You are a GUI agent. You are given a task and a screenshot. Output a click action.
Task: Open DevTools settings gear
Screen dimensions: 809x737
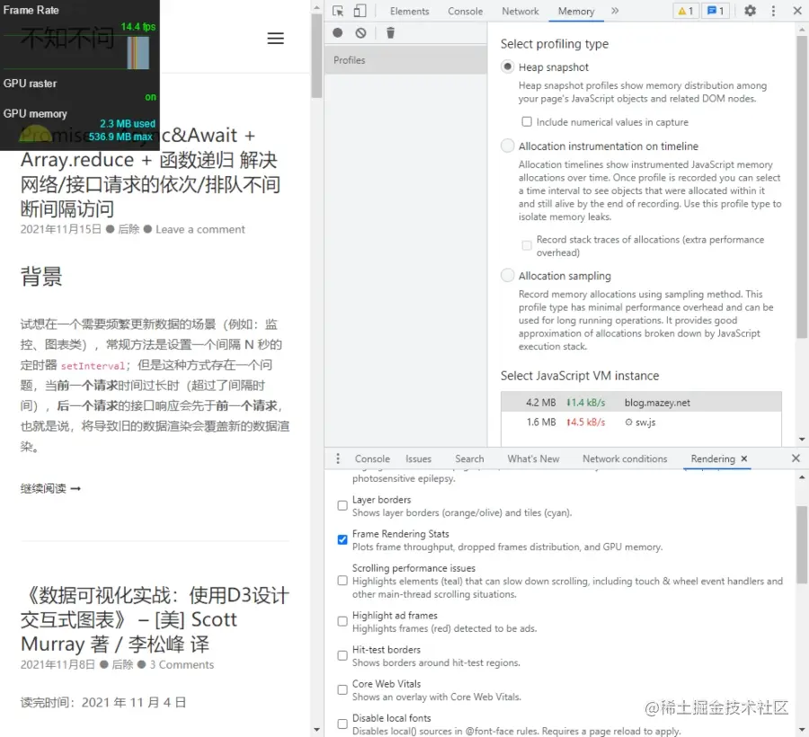pos(751,11)
